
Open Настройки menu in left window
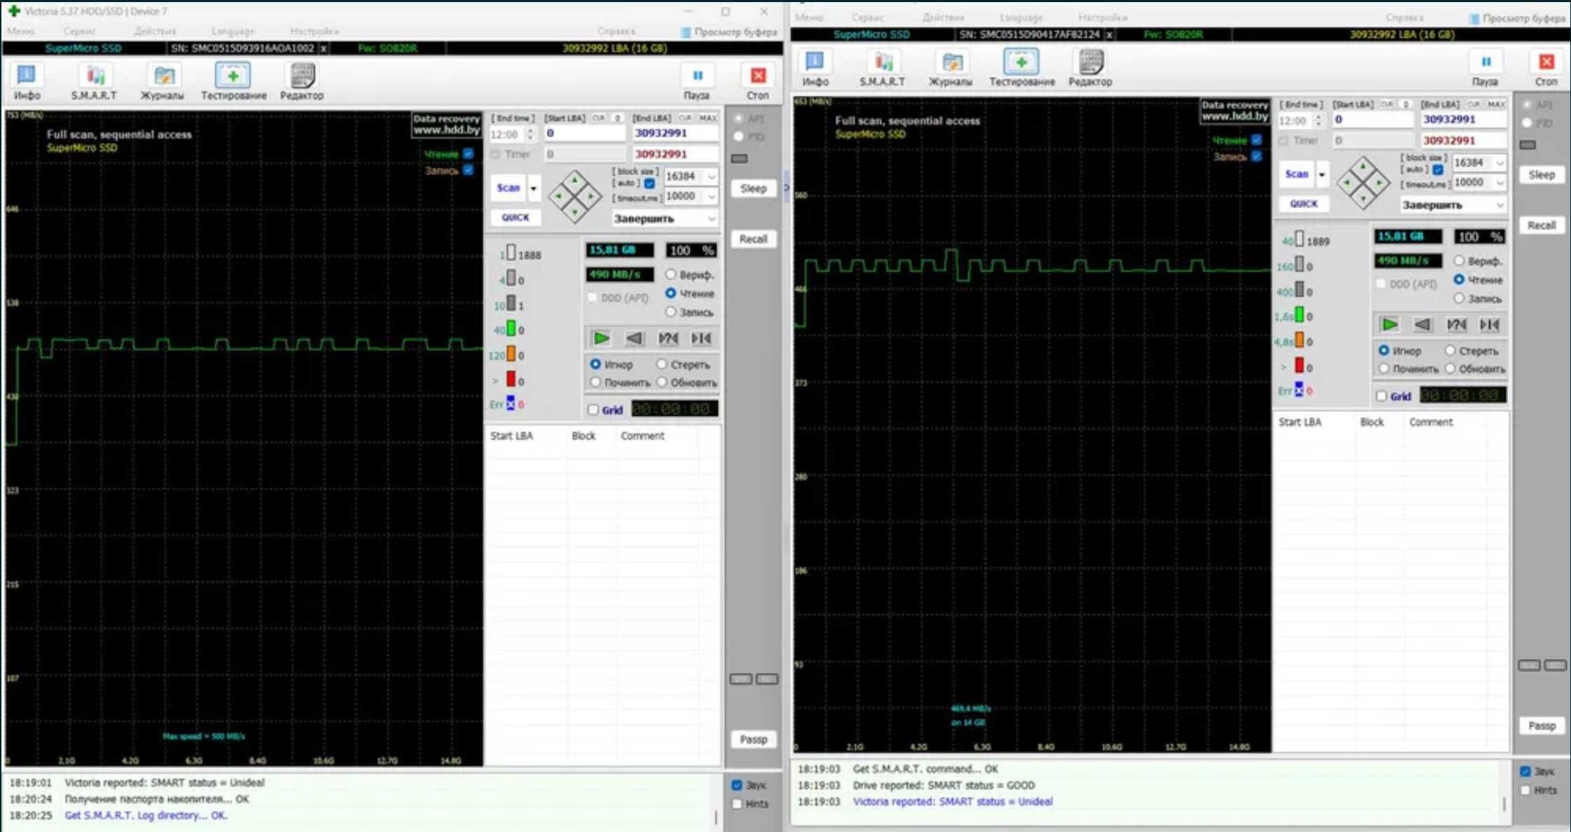[x=314, y=32]
